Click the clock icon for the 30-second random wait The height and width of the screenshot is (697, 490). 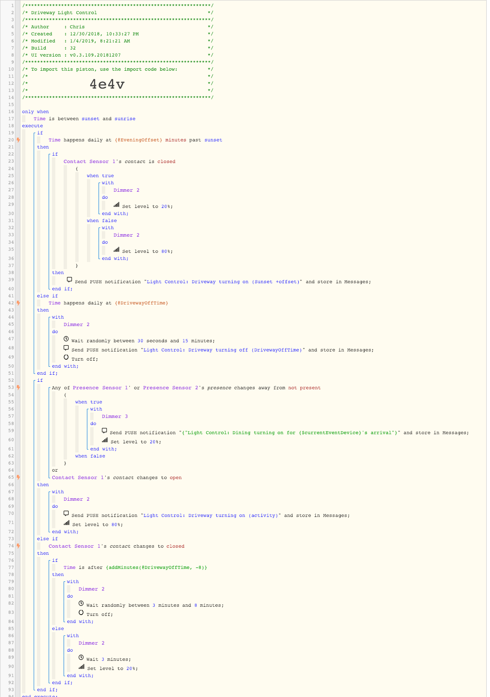[x=66, y=339]
